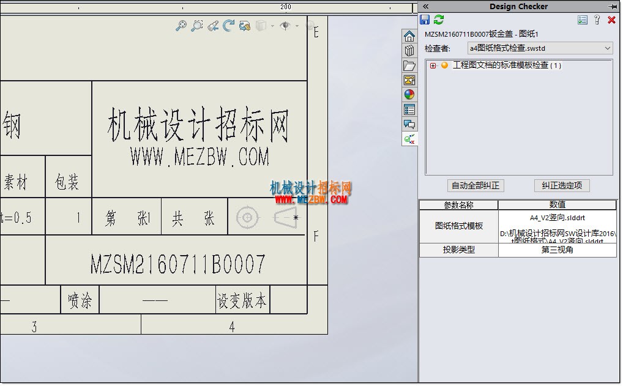Click the Zoom to Fit magnifier icon
The image size is (623, 386).
click(x=181, y=26)
